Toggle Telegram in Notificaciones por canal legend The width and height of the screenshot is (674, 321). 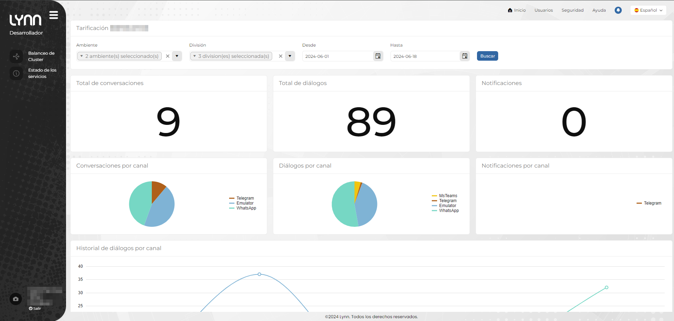(652, 203)
